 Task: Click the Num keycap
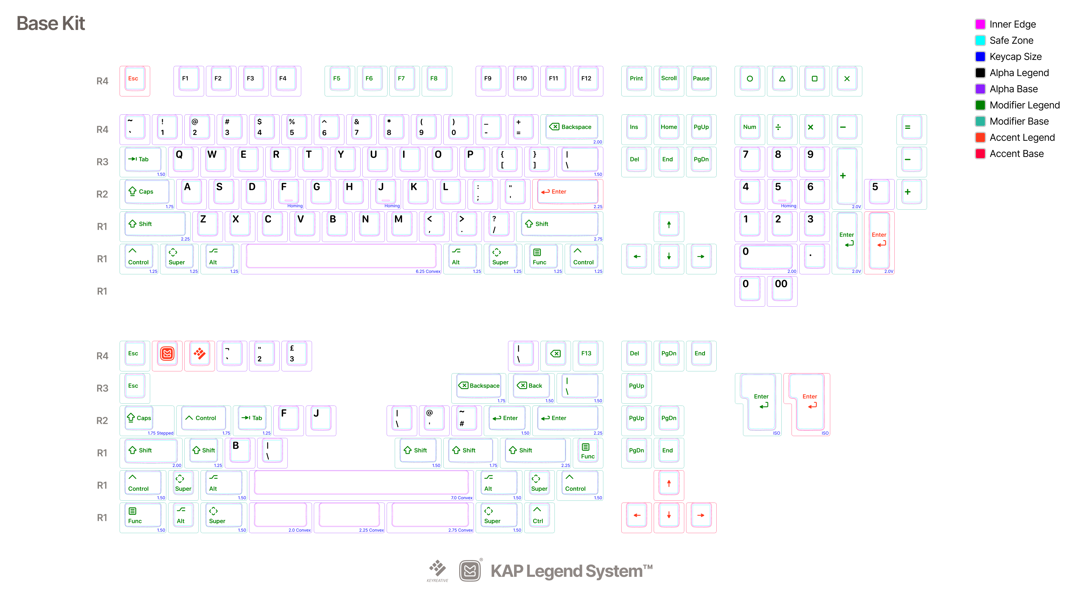tap(750, 129)
